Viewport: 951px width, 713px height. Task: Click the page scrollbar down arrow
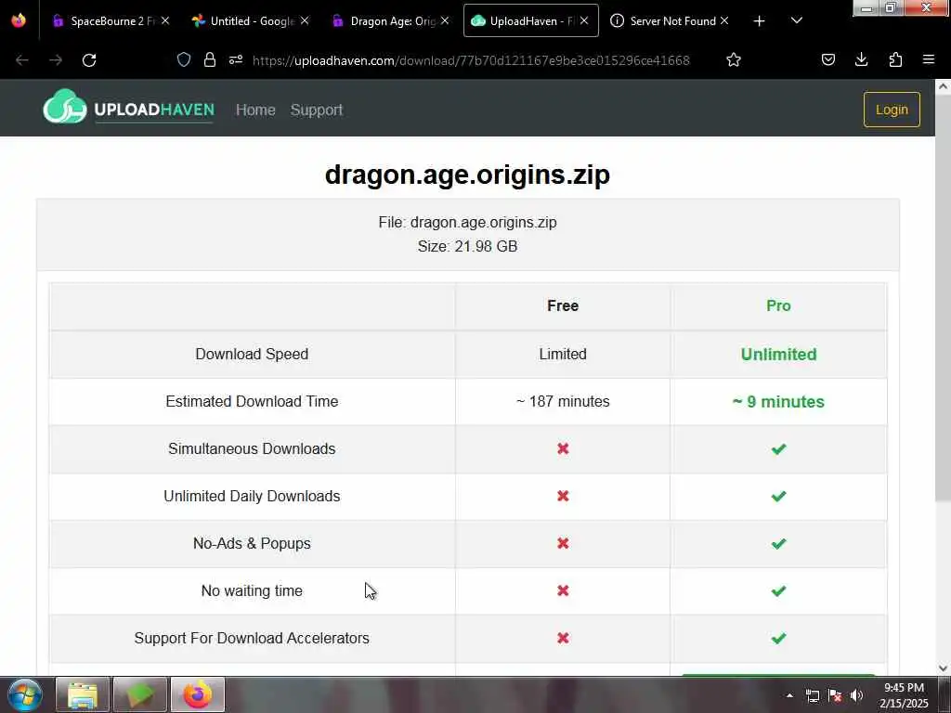(944, 668)
